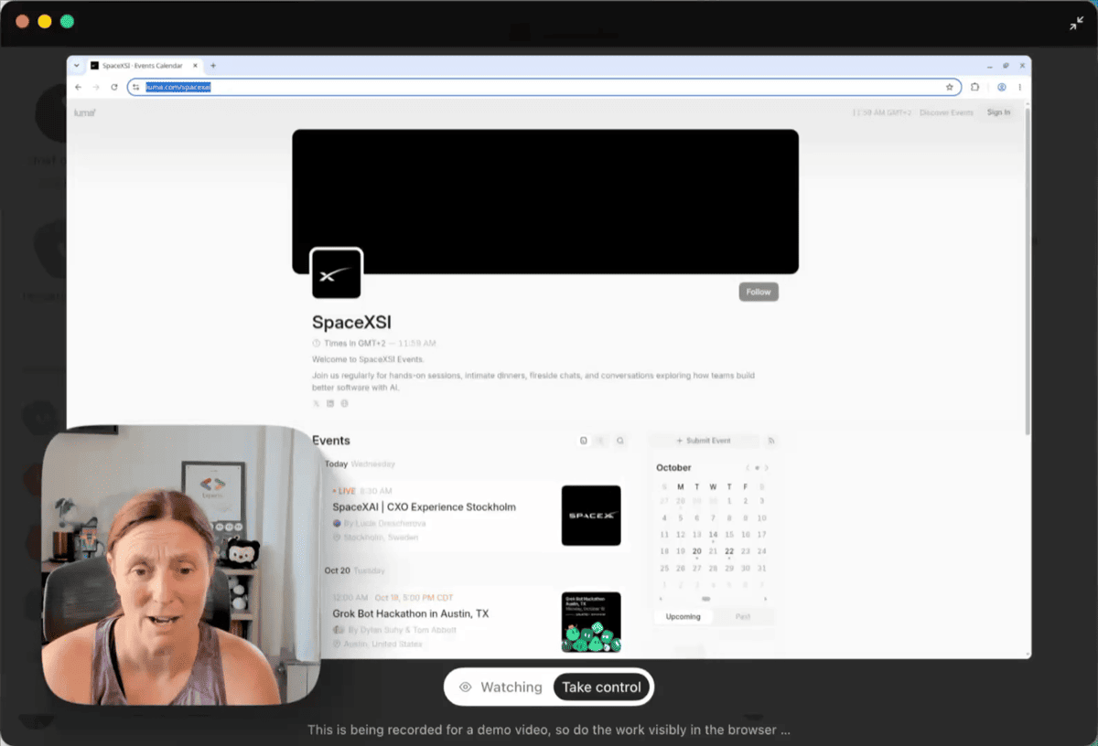Image resolution: width=1098 pixels, height=746 pixels.
Task: Open the browser three-dot menu
Action: [1019, 87]
